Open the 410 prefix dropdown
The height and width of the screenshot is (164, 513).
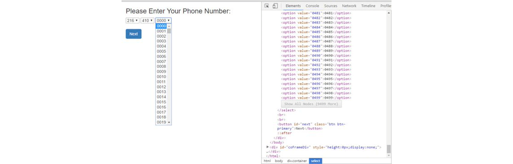147,21
